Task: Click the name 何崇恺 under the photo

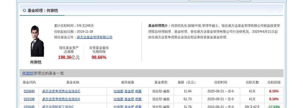Action: click(36, 62)
